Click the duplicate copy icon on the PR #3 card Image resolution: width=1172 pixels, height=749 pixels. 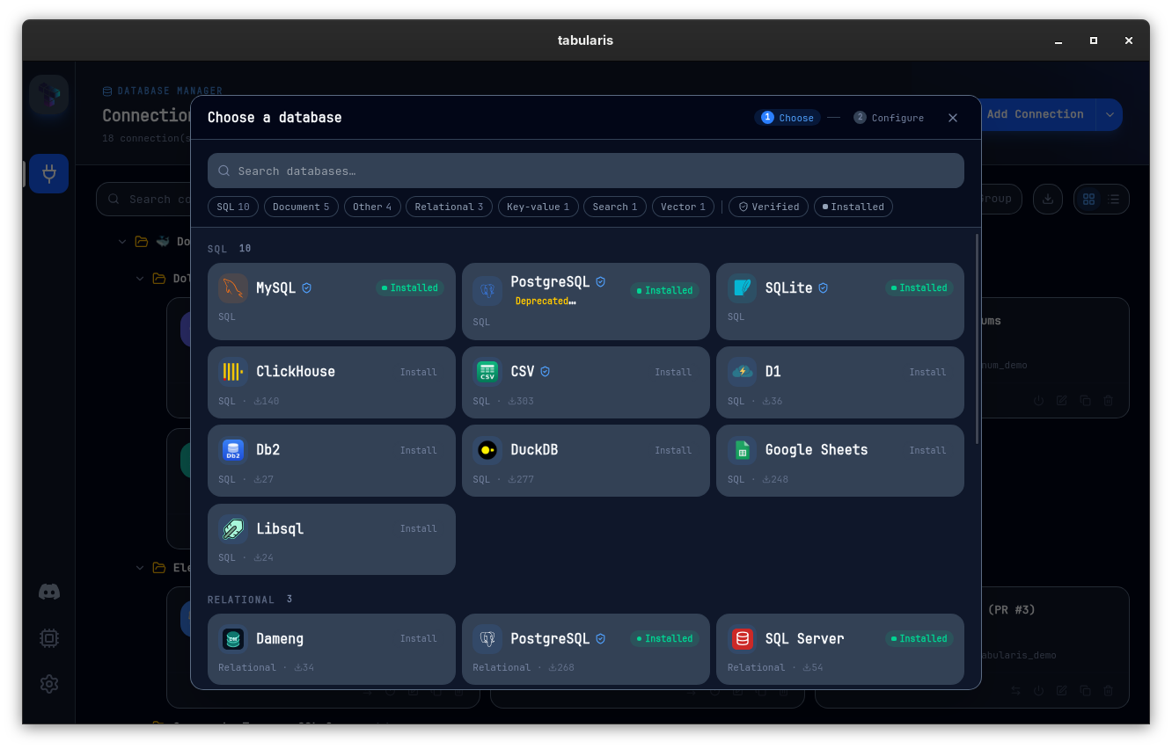[1085, 691]
